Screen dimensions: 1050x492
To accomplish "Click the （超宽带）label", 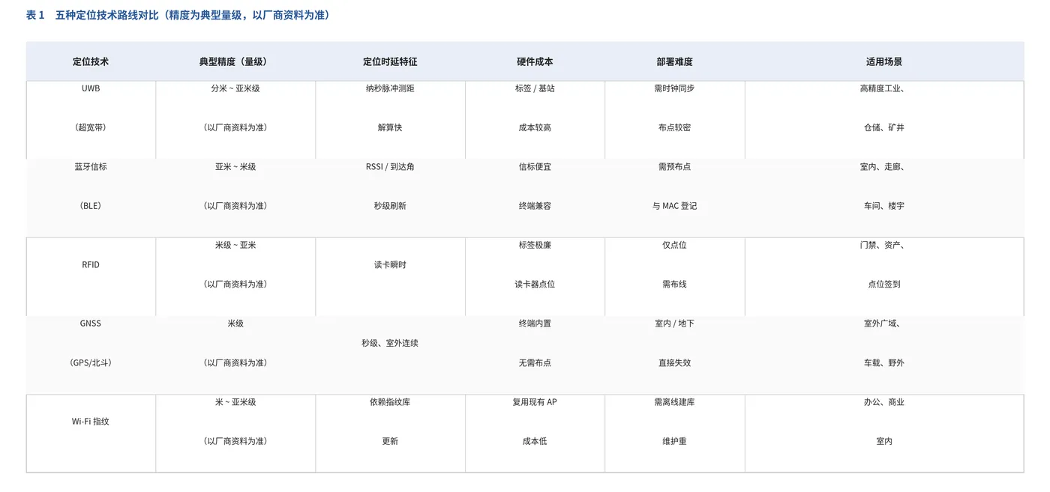I will click(91, 127).
